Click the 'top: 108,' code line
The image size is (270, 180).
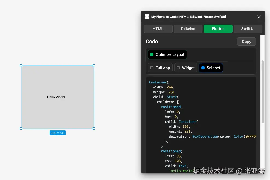coord(173,161)
